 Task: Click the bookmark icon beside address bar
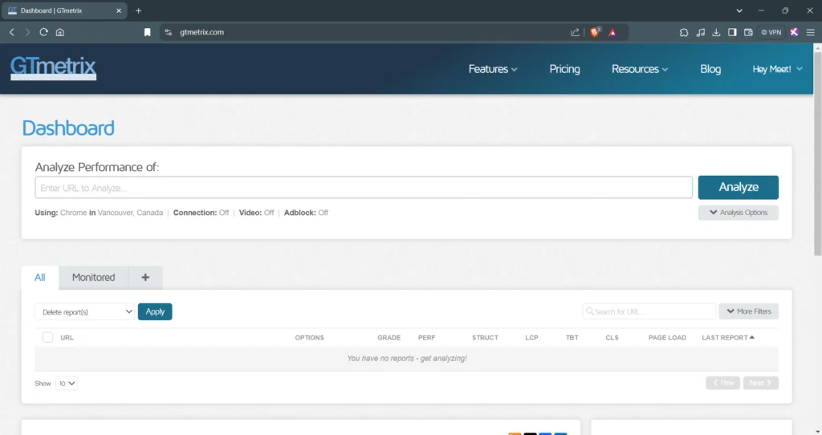pyautogui.click(x=148, y=32)
